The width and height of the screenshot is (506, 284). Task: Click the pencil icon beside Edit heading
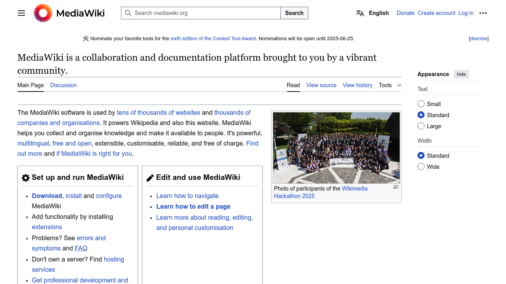(150, 178)
